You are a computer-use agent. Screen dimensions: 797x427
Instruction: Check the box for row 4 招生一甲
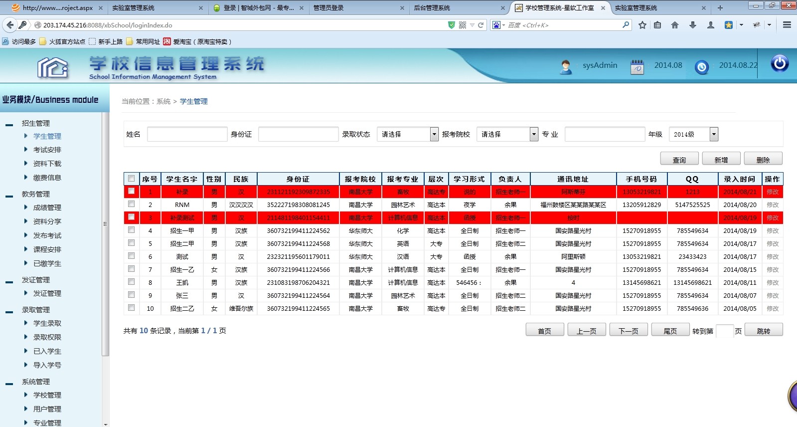pos(131,230)
